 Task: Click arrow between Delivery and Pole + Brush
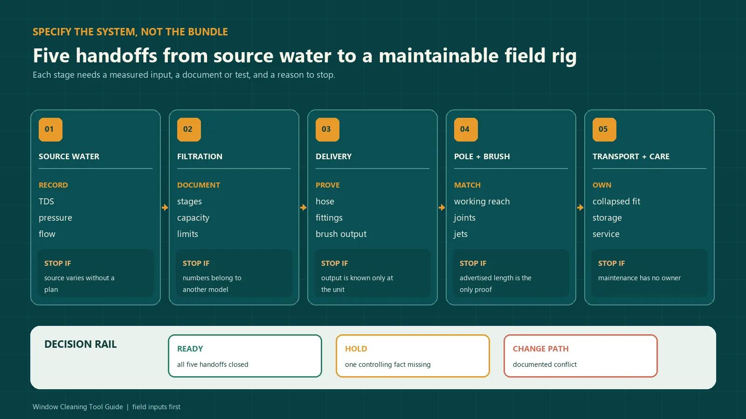[x=442, y=208]
